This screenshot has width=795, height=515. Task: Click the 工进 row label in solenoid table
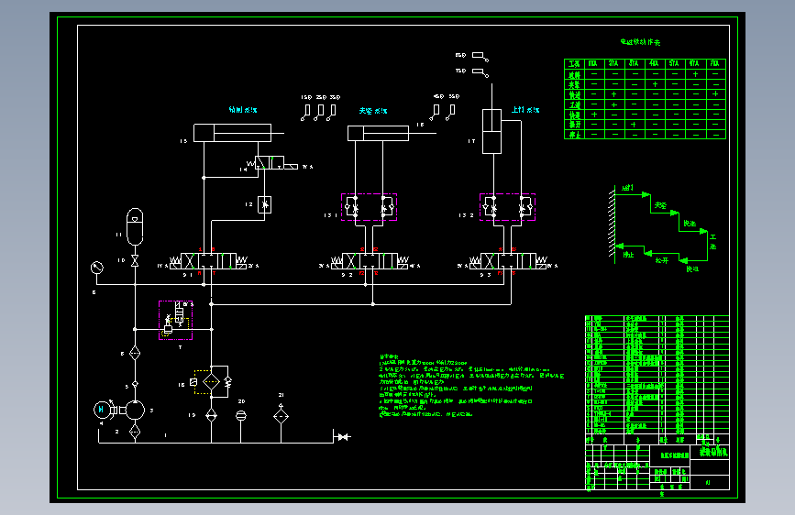(x=574, y=105)
